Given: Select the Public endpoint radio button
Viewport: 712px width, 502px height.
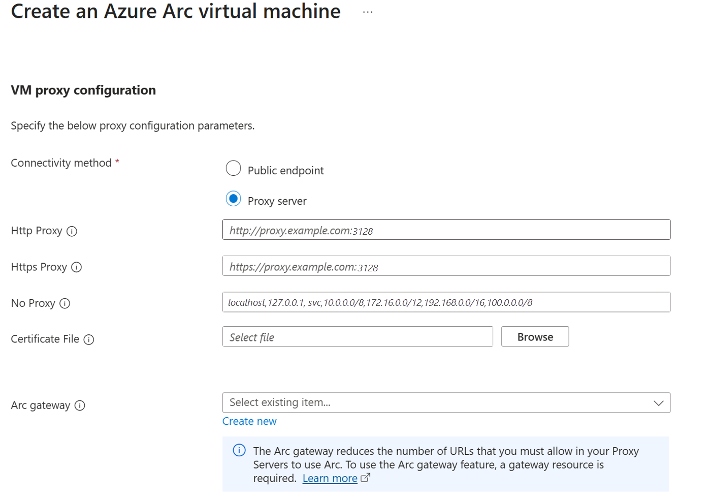Looking at the screenshot, I should click(233, 168).
